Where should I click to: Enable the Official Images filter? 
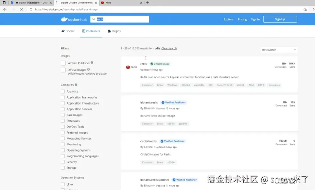pos(63,70)
